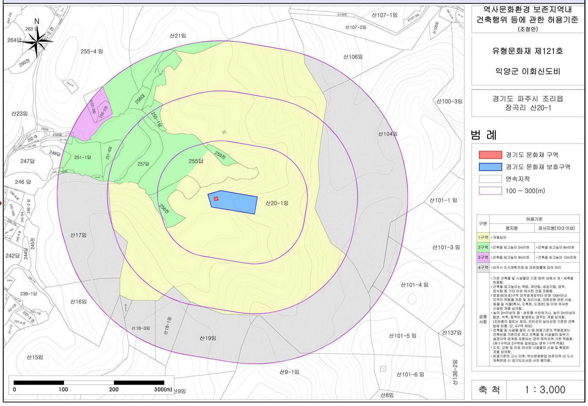Click the 200 mark on scale bar
Screen dimensions: 588x406
pyautogui.click(x=114, y=389)
